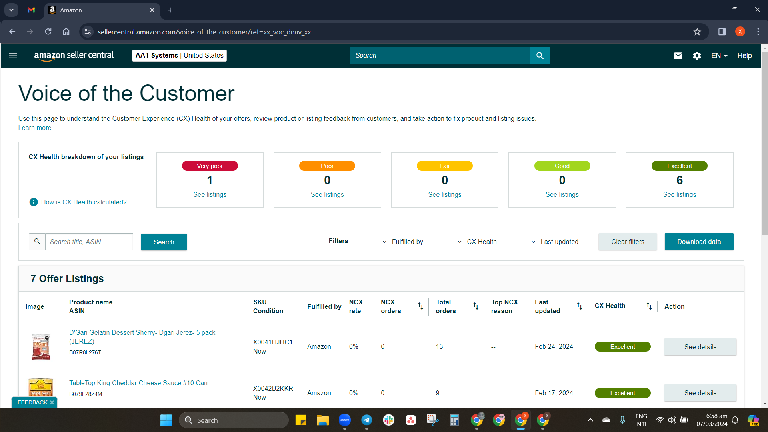See details for TableTop King Cheddar listing
The height and width of the screenshot is (432, 768).
[x=700, y=393]
